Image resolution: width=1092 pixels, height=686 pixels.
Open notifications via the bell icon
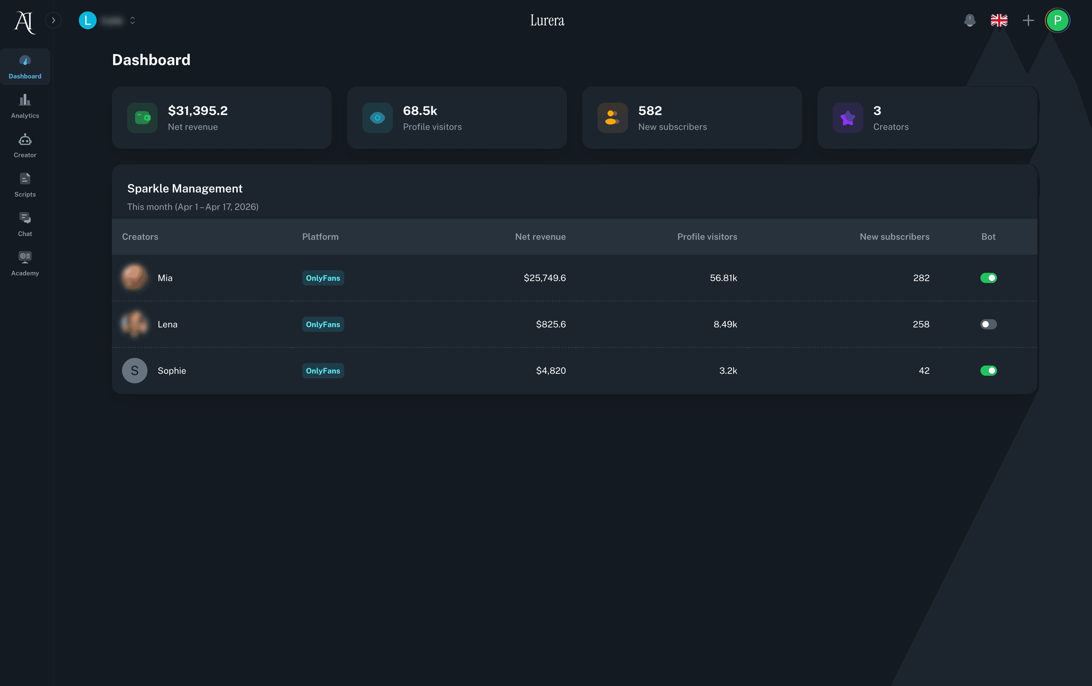[970, 20]
